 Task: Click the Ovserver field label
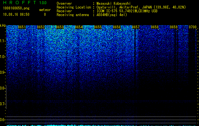(64, 4)
